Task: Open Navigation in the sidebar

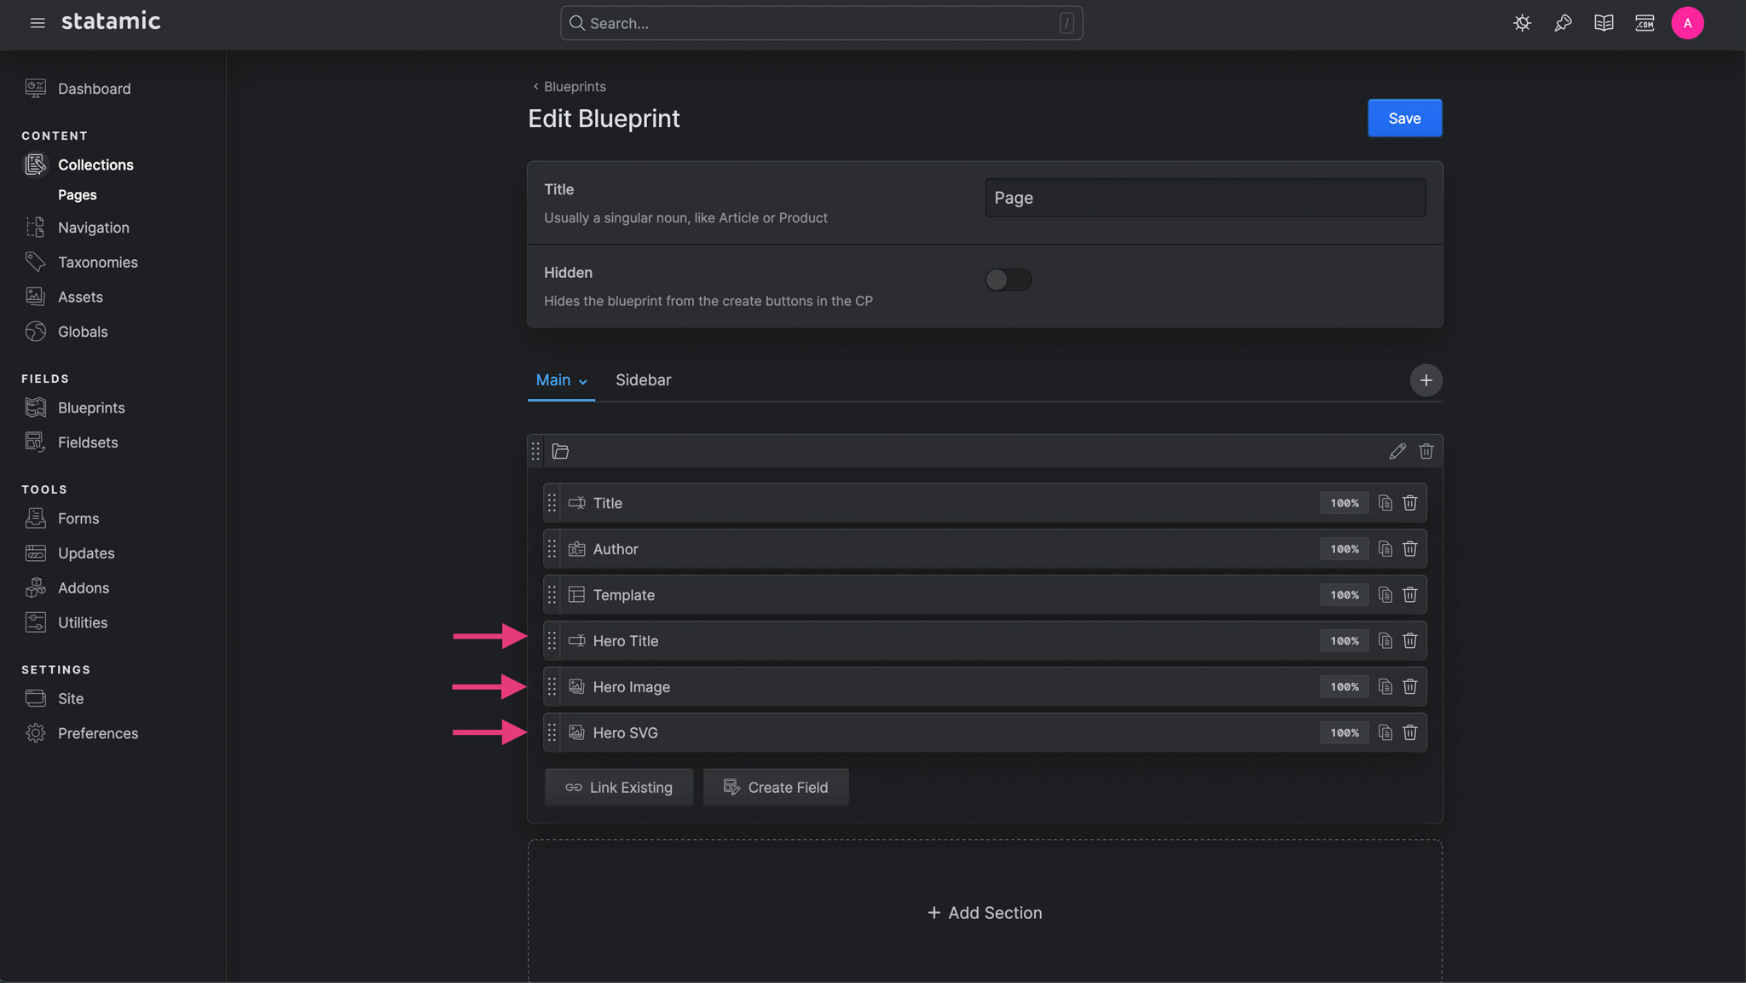Action: pos(94,228)
